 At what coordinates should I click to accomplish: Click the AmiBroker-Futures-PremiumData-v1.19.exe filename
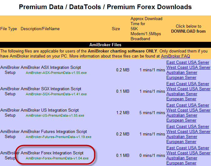pos(58,137)
